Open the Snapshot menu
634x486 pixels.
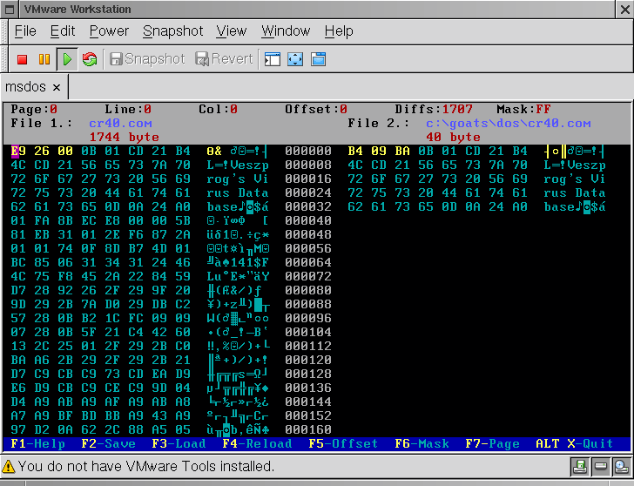pos(172,31)
